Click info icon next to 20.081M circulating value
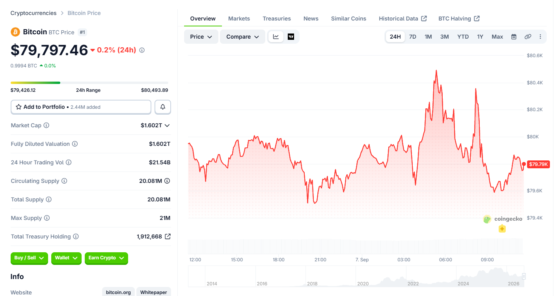The height and width of the screenshot is (296, 557). 167,181
